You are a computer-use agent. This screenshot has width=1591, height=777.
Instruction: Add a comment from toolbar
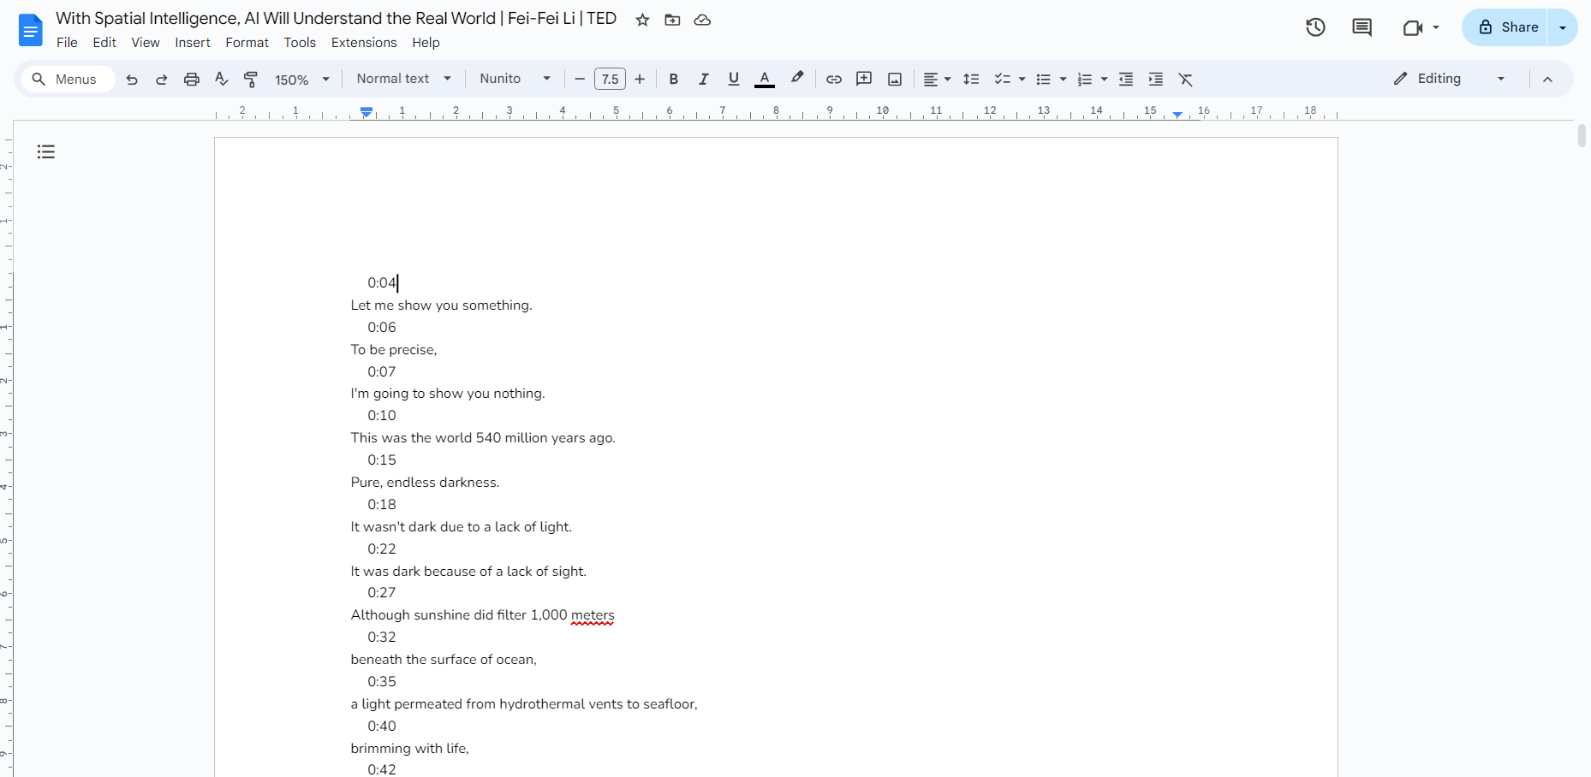coord(864,80)
